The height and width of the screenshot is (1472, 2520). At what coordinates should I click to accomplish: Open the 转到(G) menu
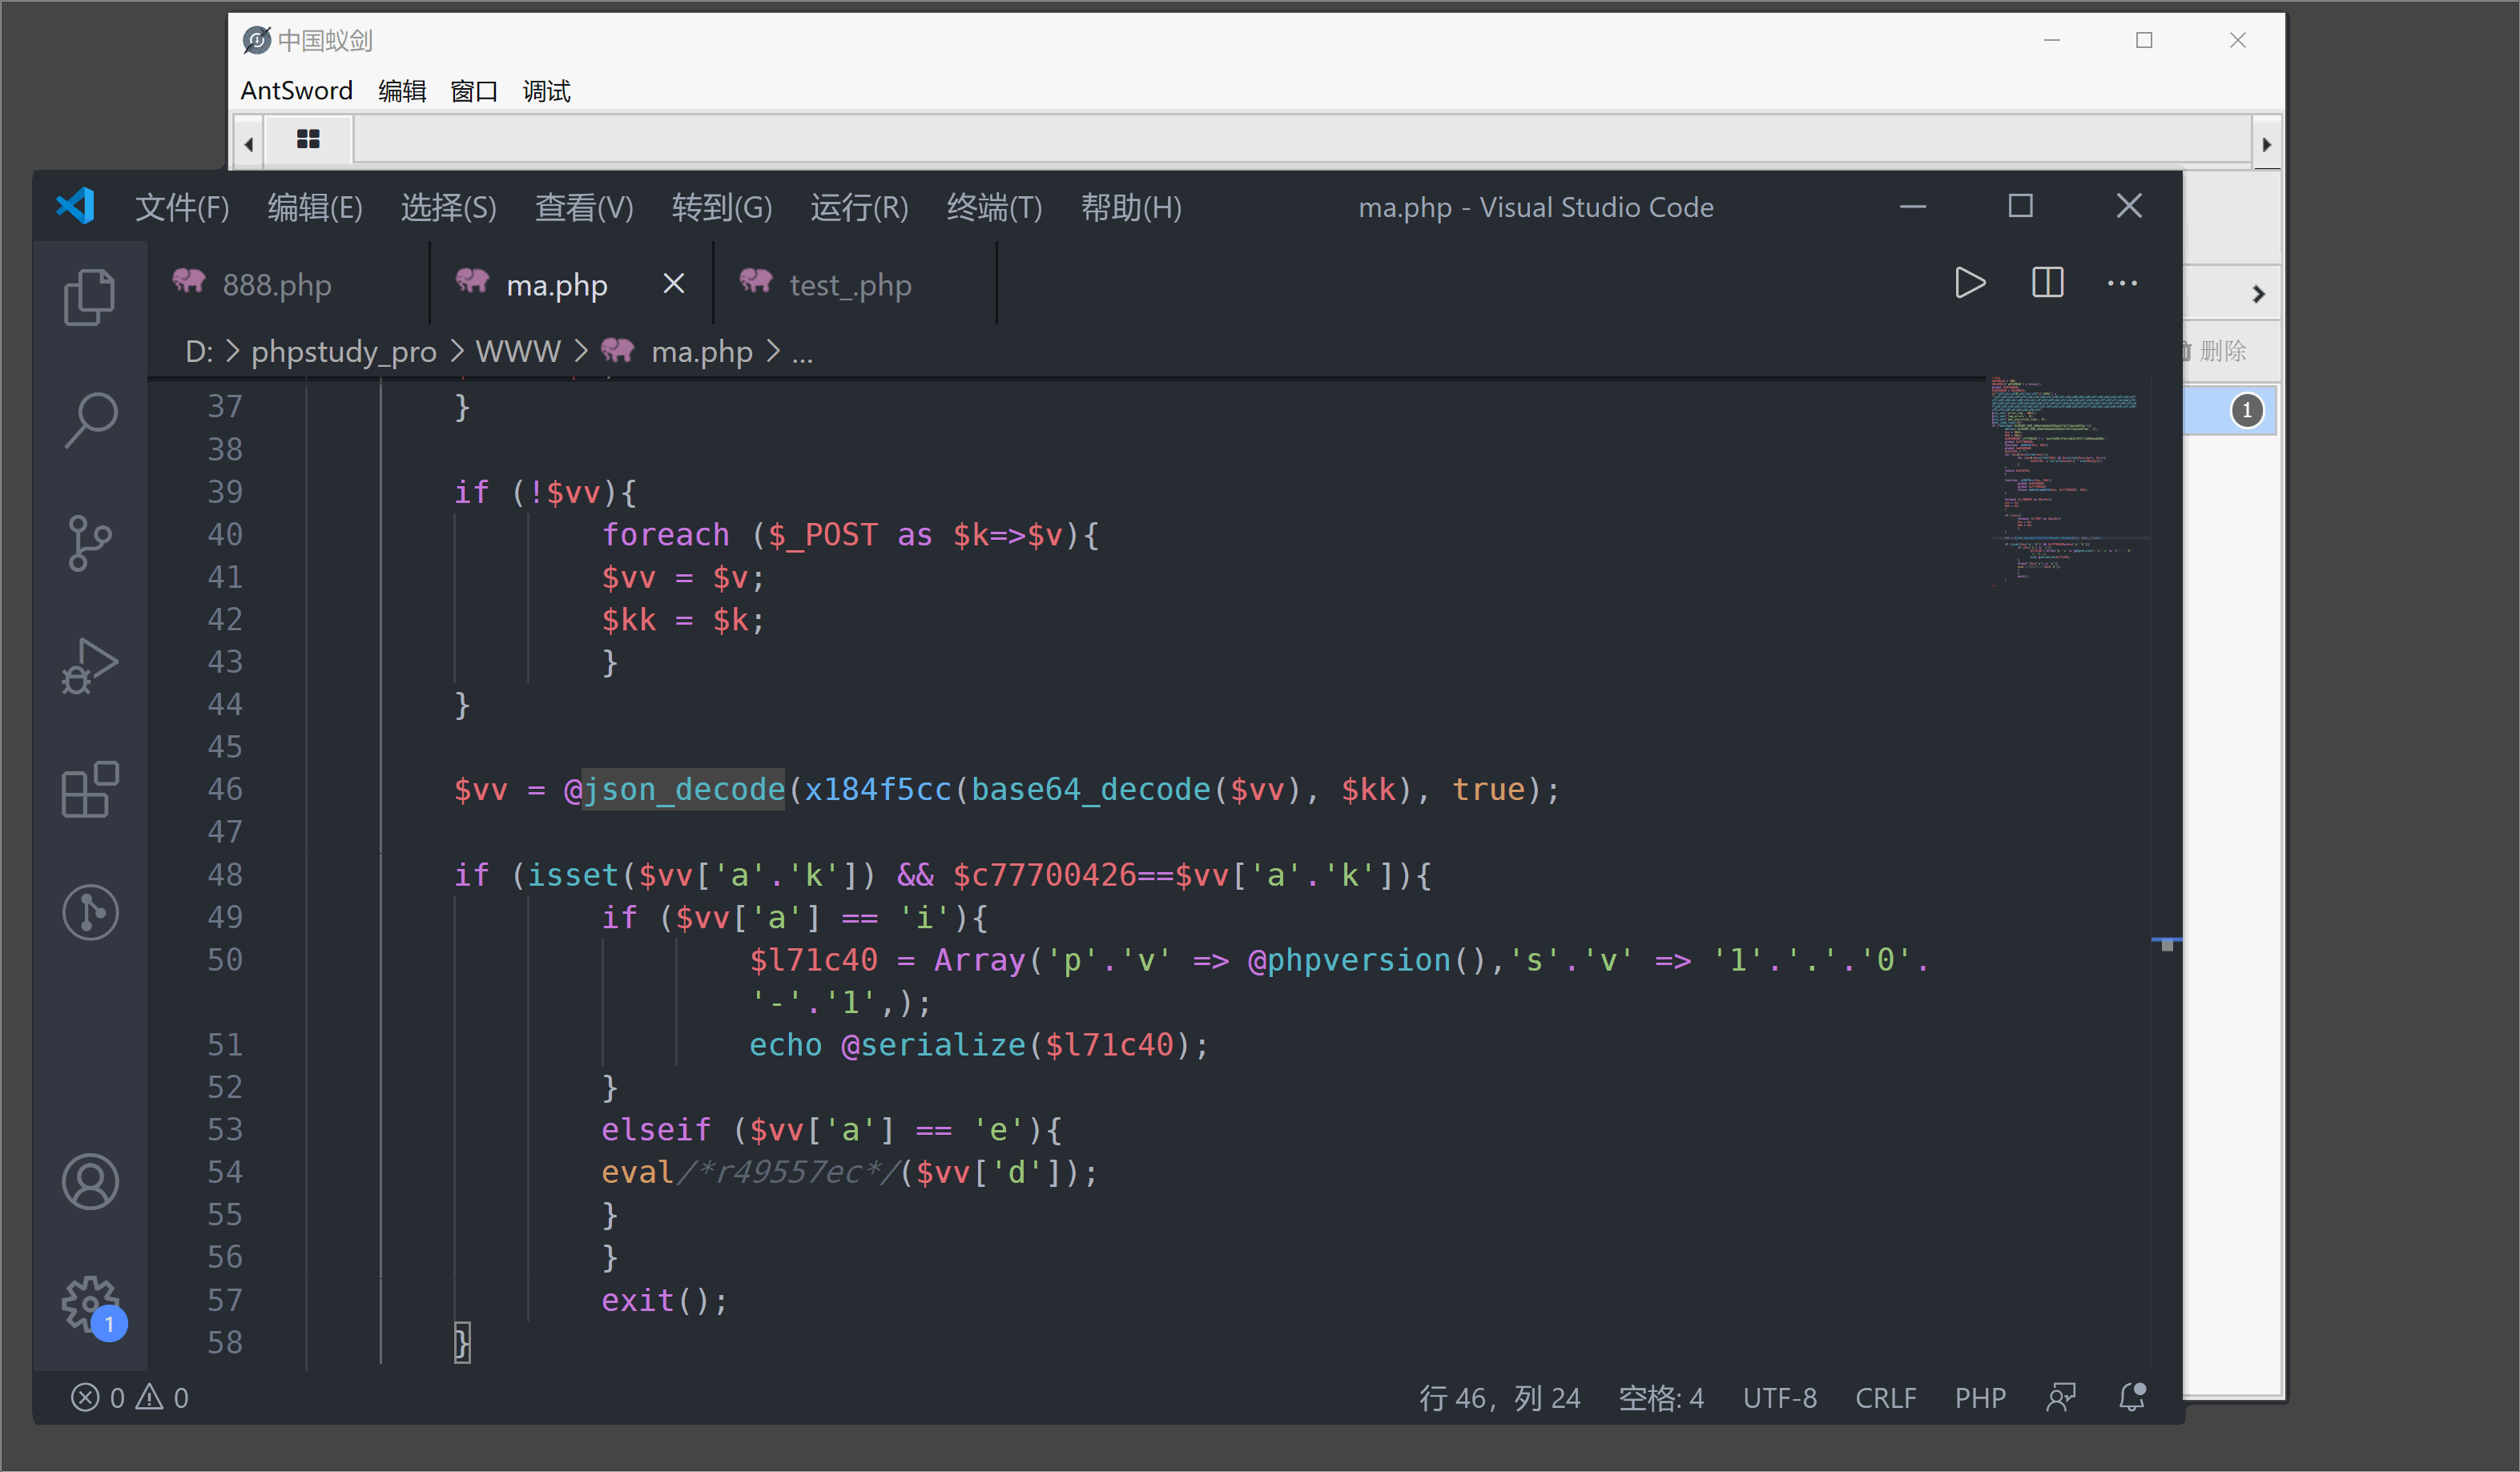click(721, 207)
